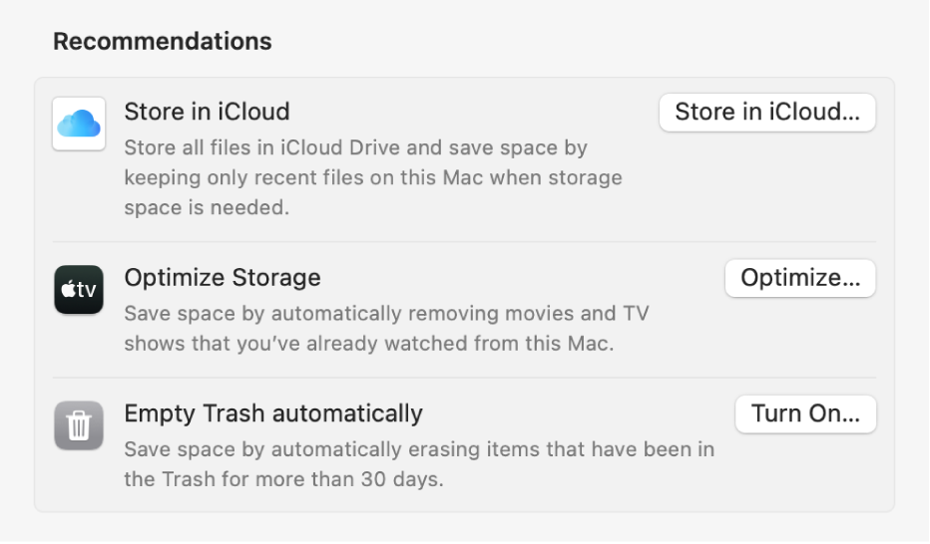Select the "Optimize Storage" title text

223,278
